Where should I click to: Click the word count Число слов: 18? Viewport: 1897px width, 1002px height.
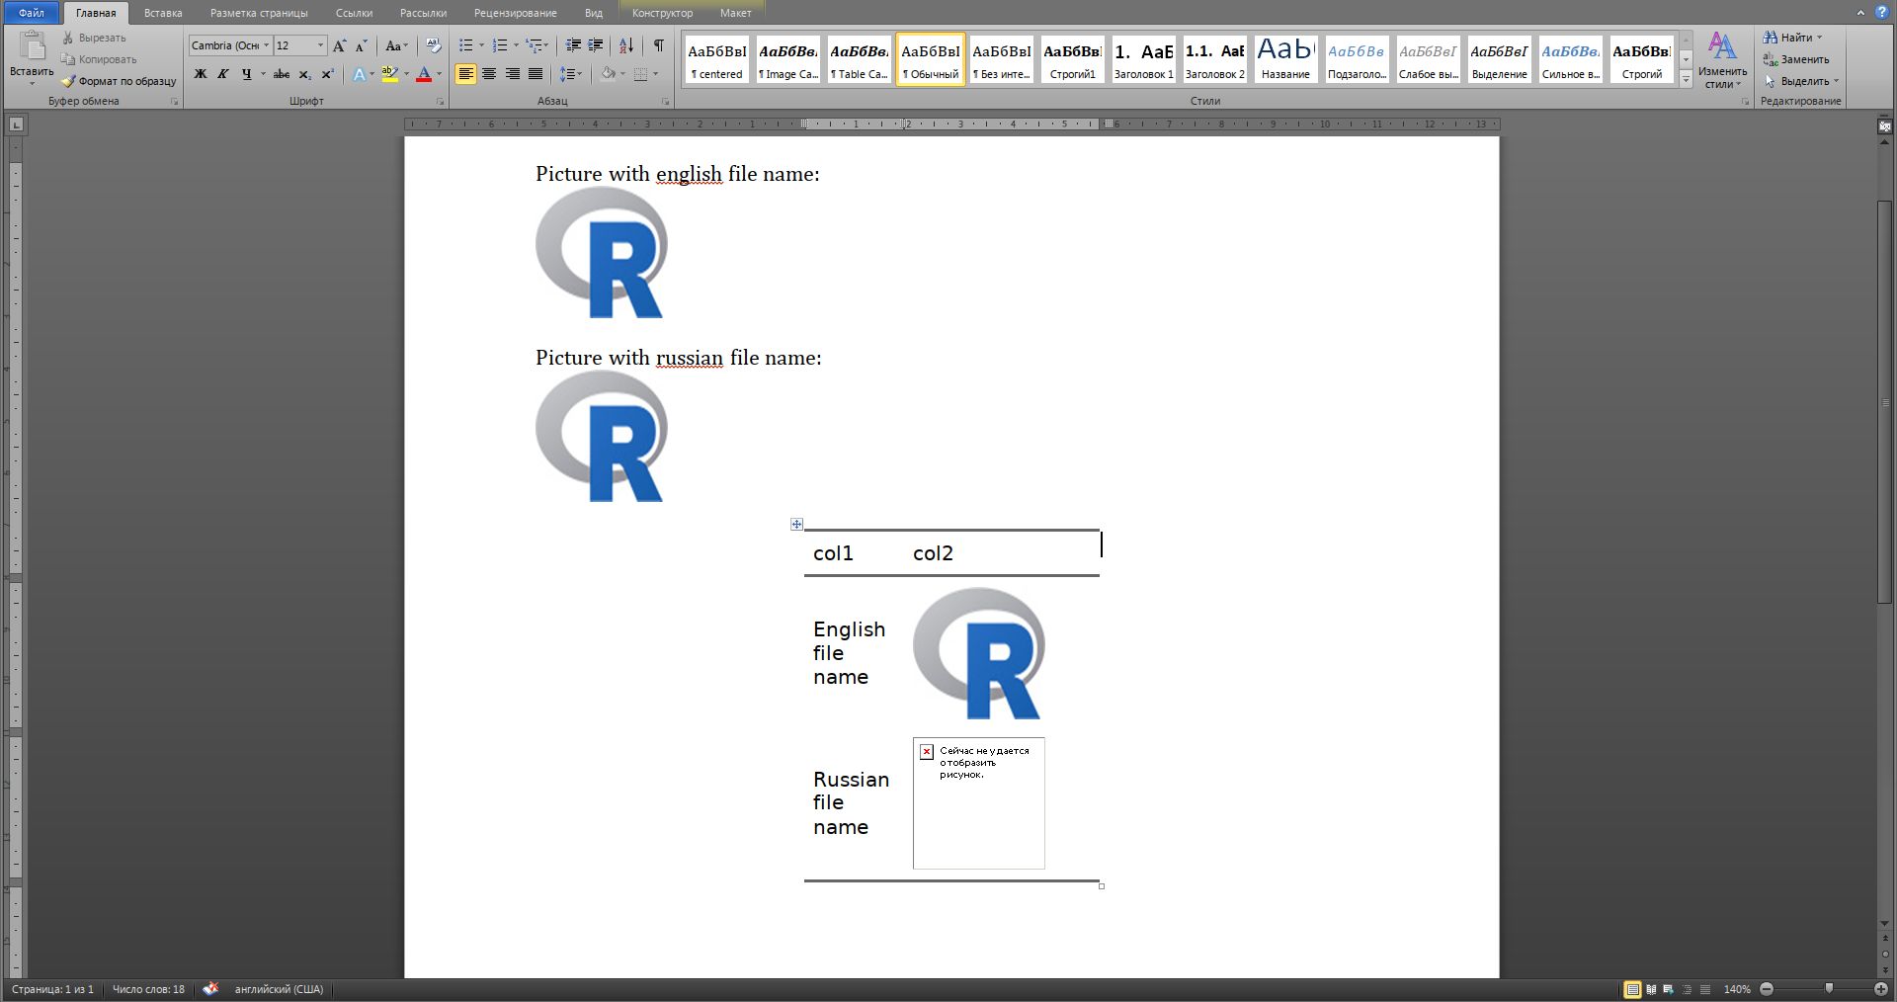pos(148,989)
